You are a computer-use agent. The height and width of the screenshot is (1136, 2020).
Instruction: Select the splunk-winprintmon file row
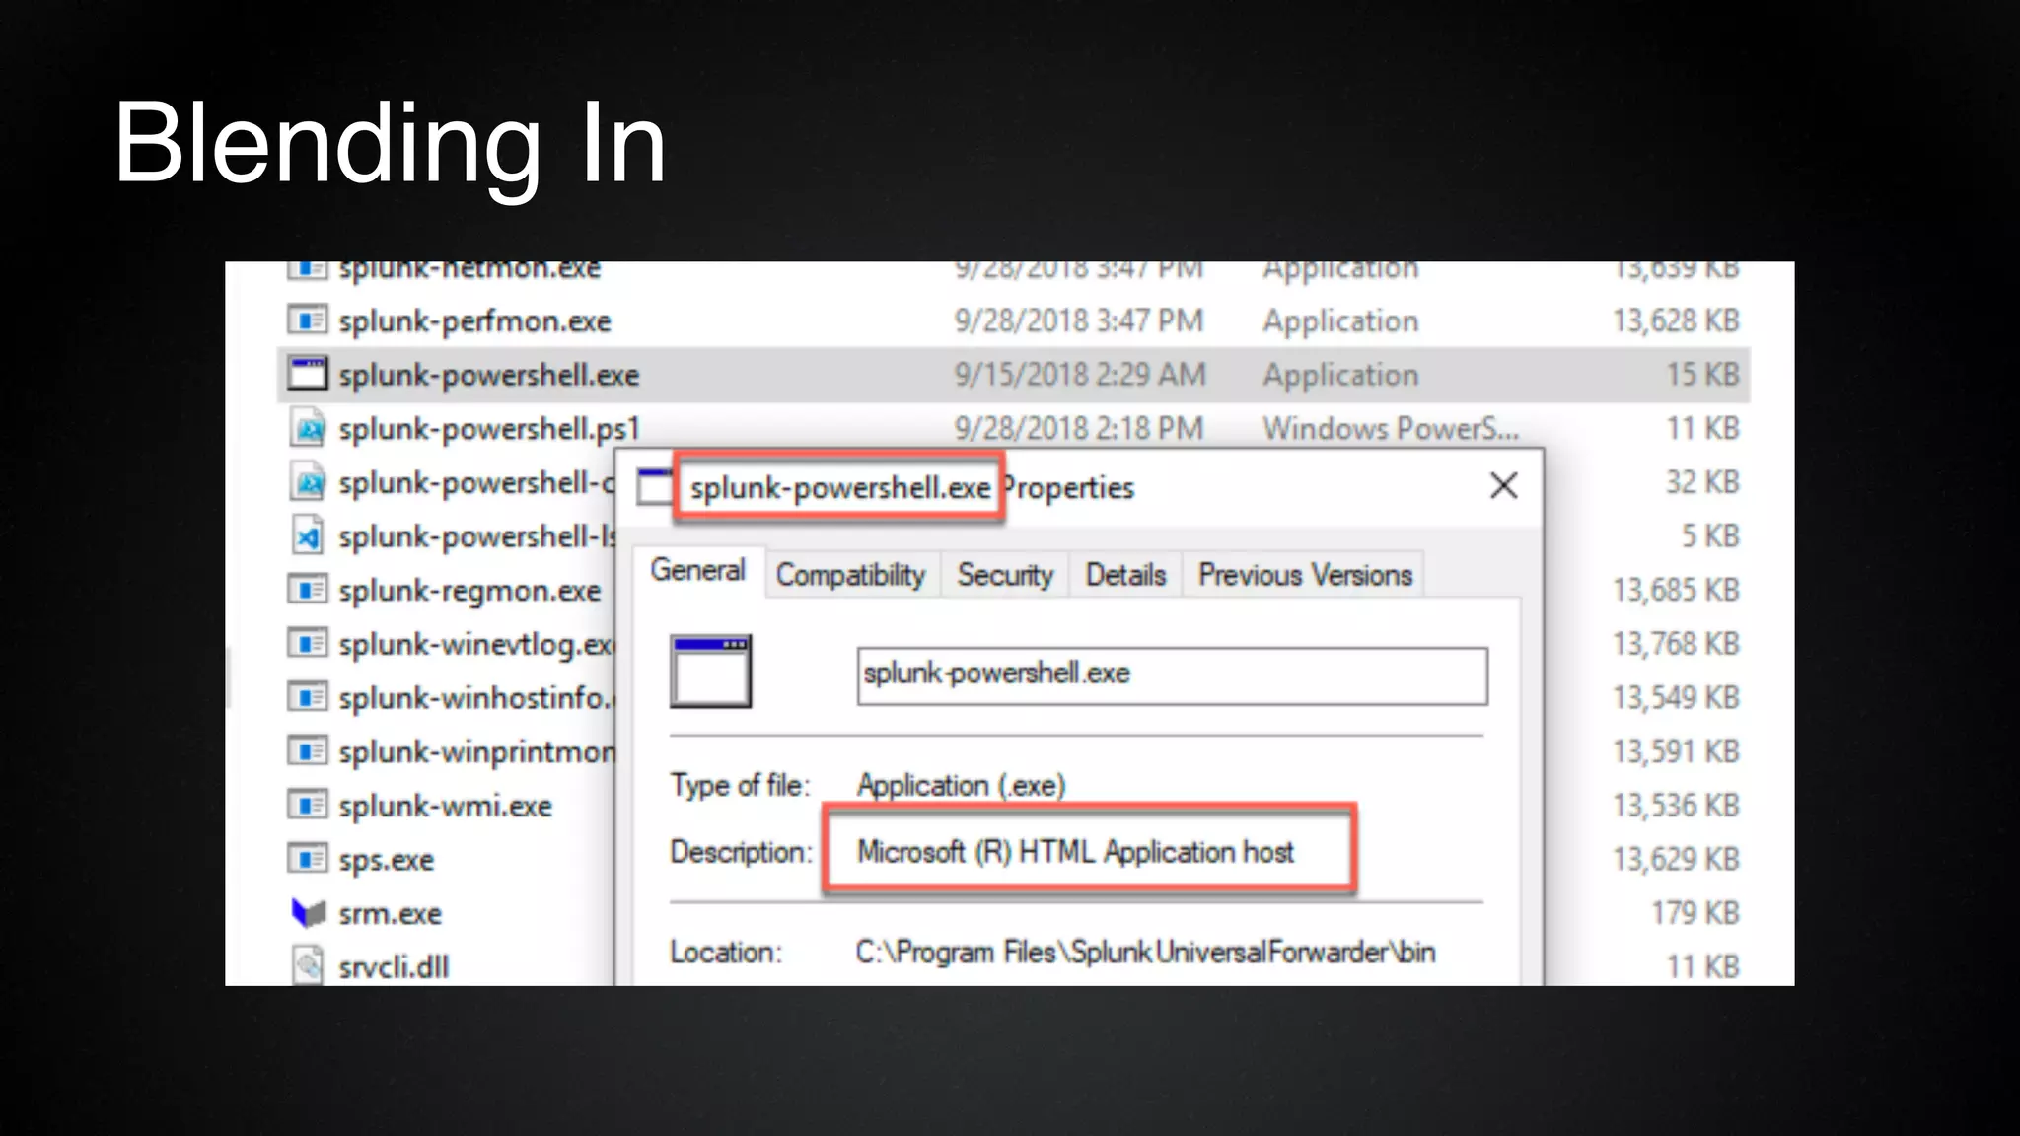tap(474, 751)
